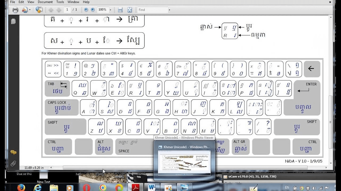341x191 pixels.
Task: Click the previous page arrow
Action: coord(51,10)
